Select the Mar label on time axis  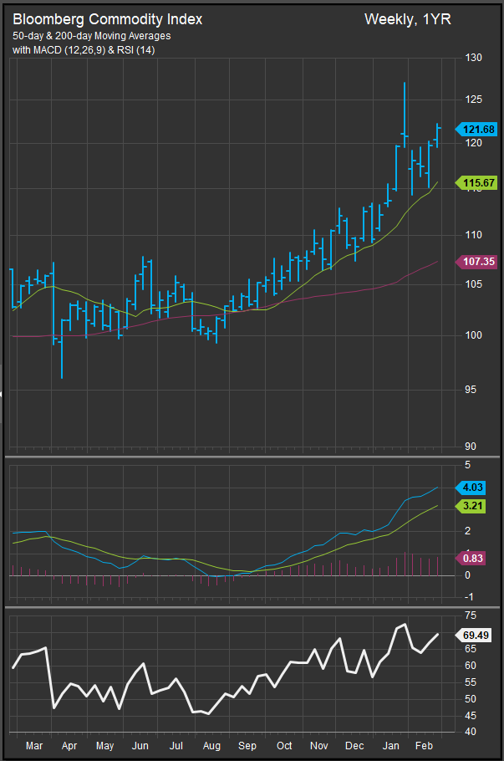click(x=34, y=744)
